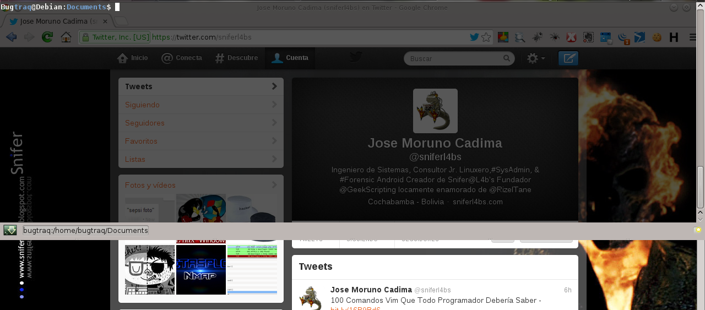Open a new Chrome tab
The width and height of the screenshot is (705, 310).
pyautogui.click(x=121, y=21)
